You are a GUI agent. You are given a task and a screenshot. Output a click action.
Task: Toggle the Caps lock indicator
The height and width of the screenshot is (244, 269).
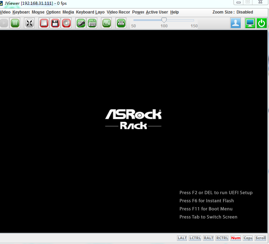(x=248, y=238)
